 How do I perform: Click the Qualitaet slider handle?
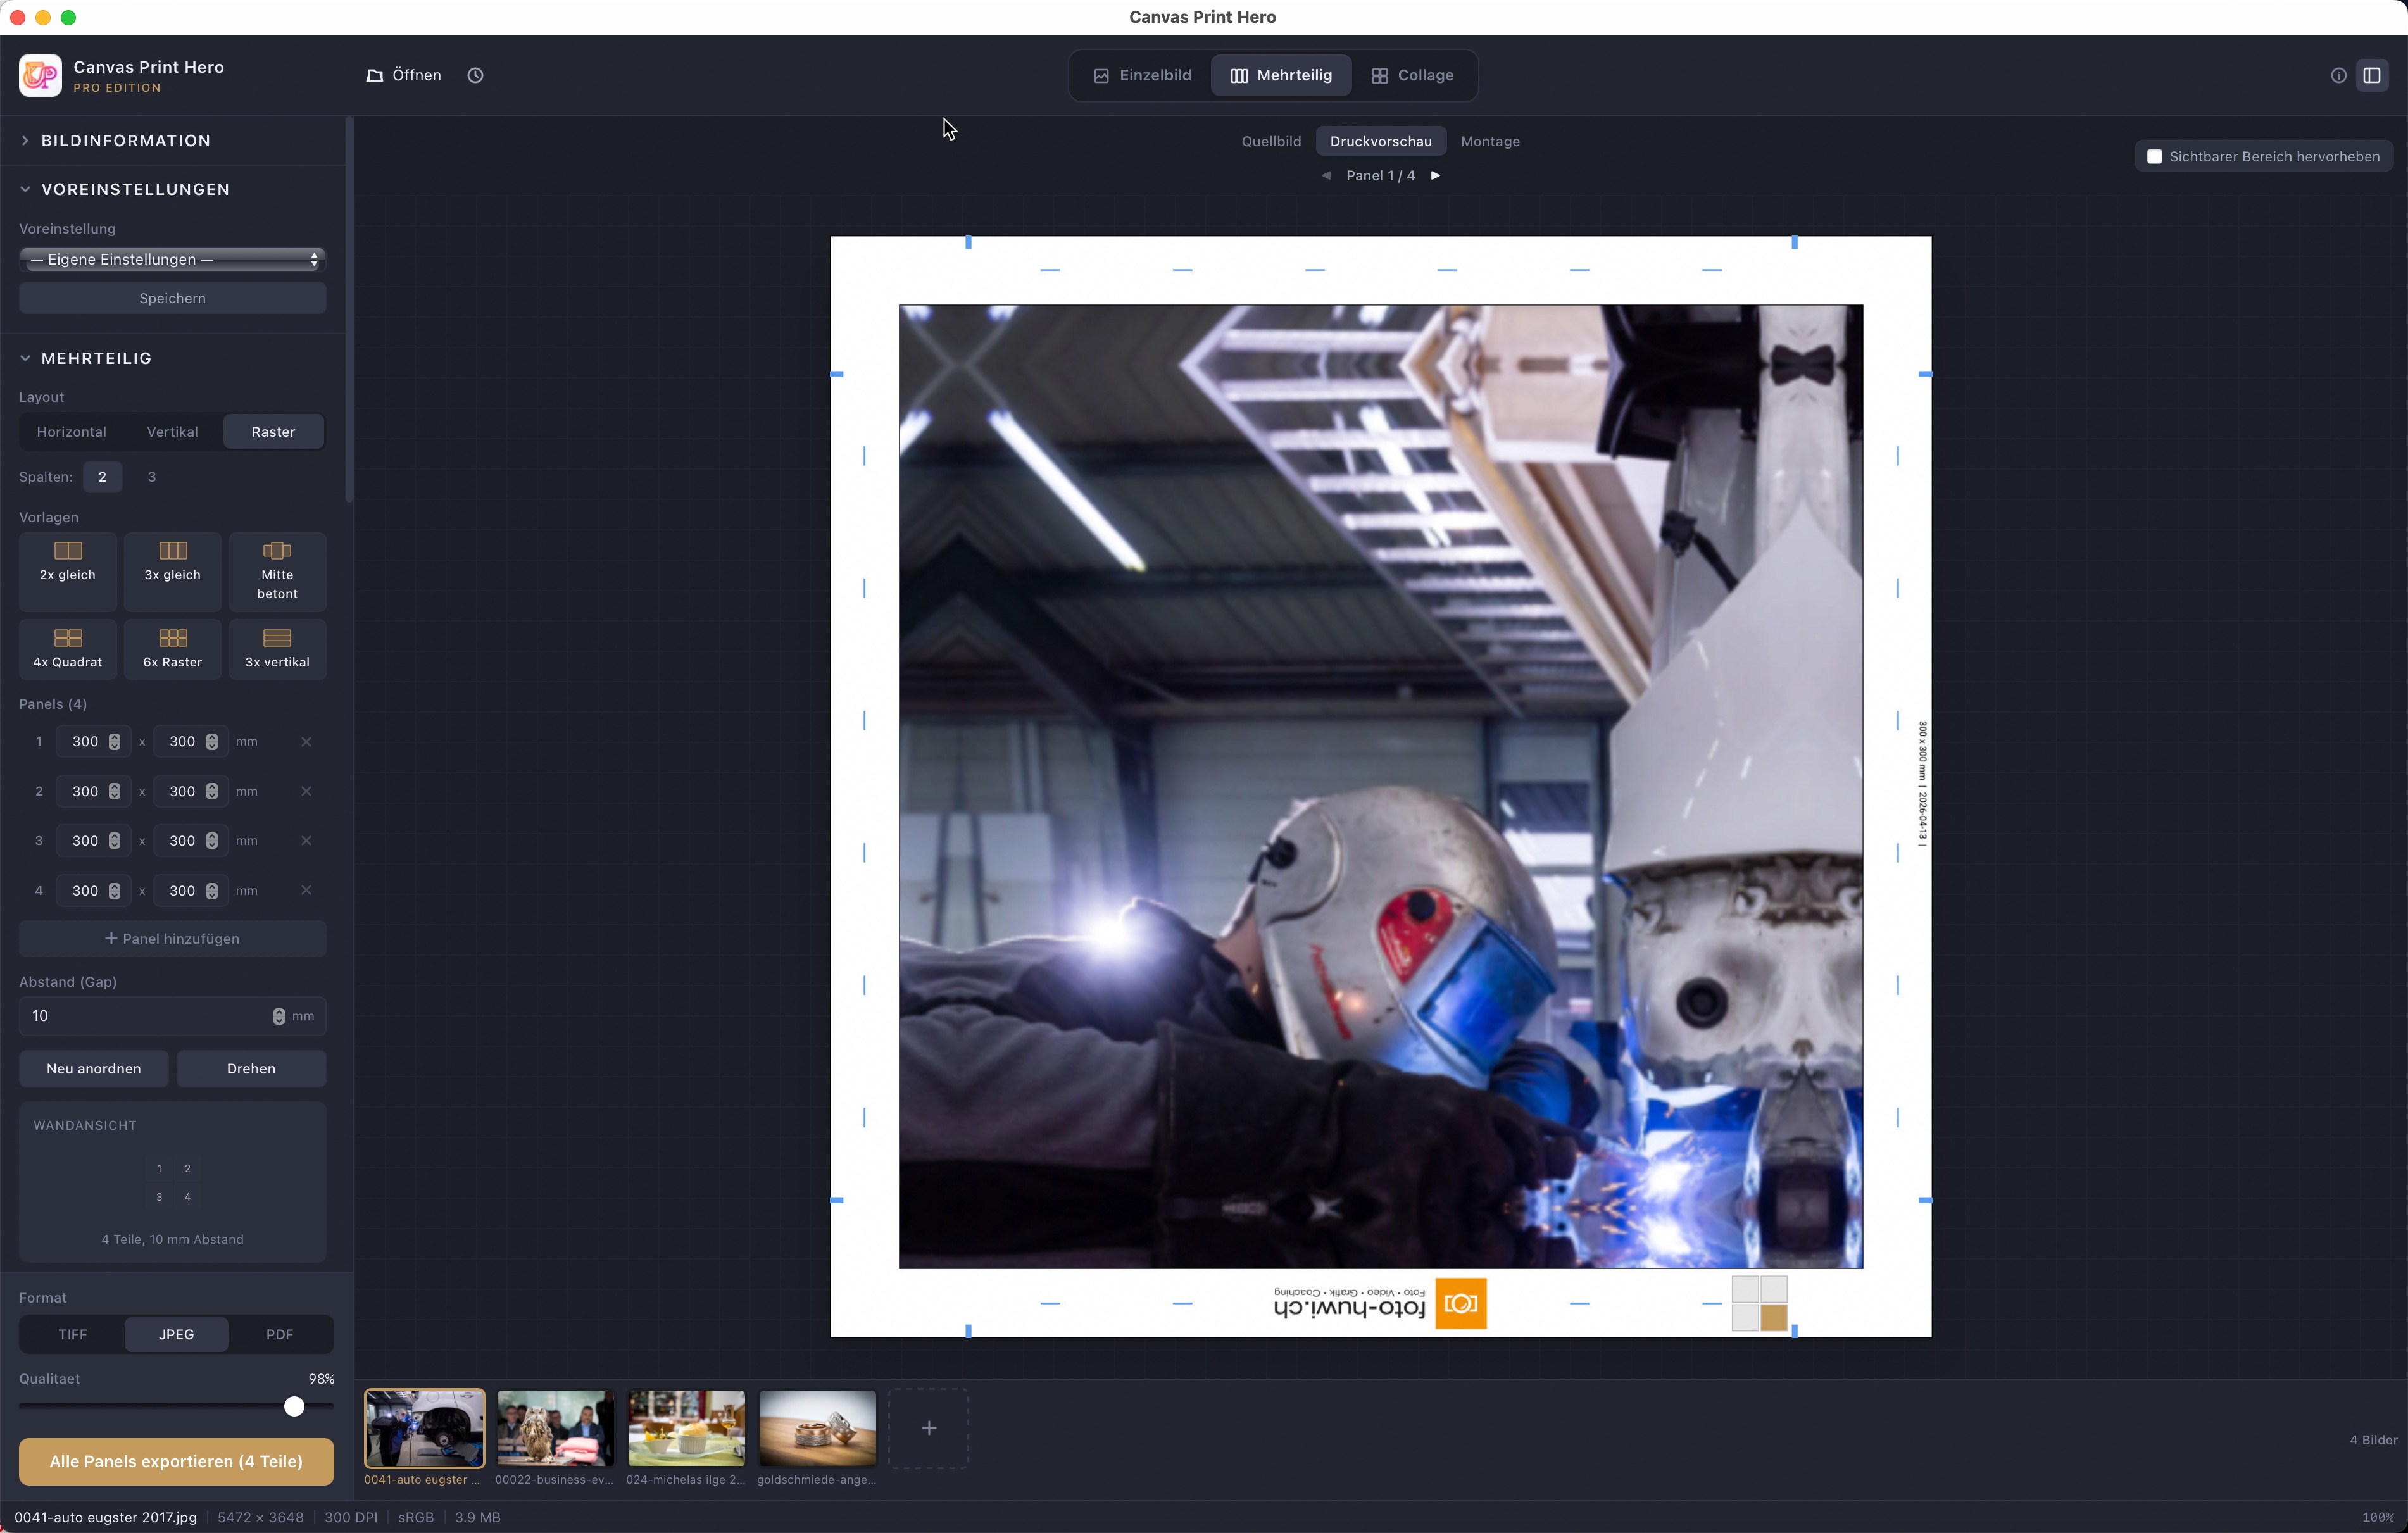coord(294,1406)
